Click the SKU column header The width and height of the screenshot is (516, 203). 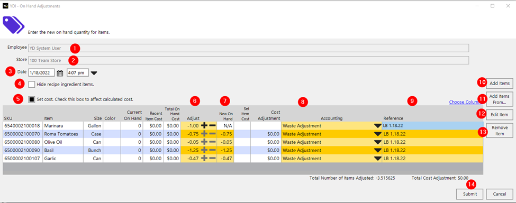pyautogui.click(x=8, y=118)
